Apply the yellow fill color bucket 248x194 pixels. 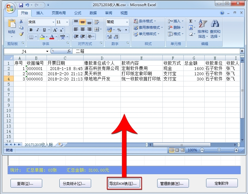[x=42, y=37]
